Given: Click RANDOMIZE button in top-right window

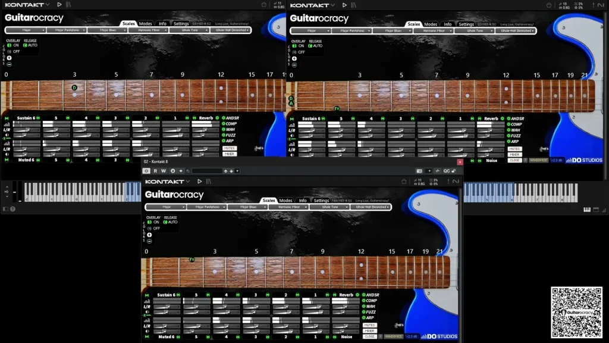Looking at the screenshot, I should pyautogui.click(x=538, y=160).
